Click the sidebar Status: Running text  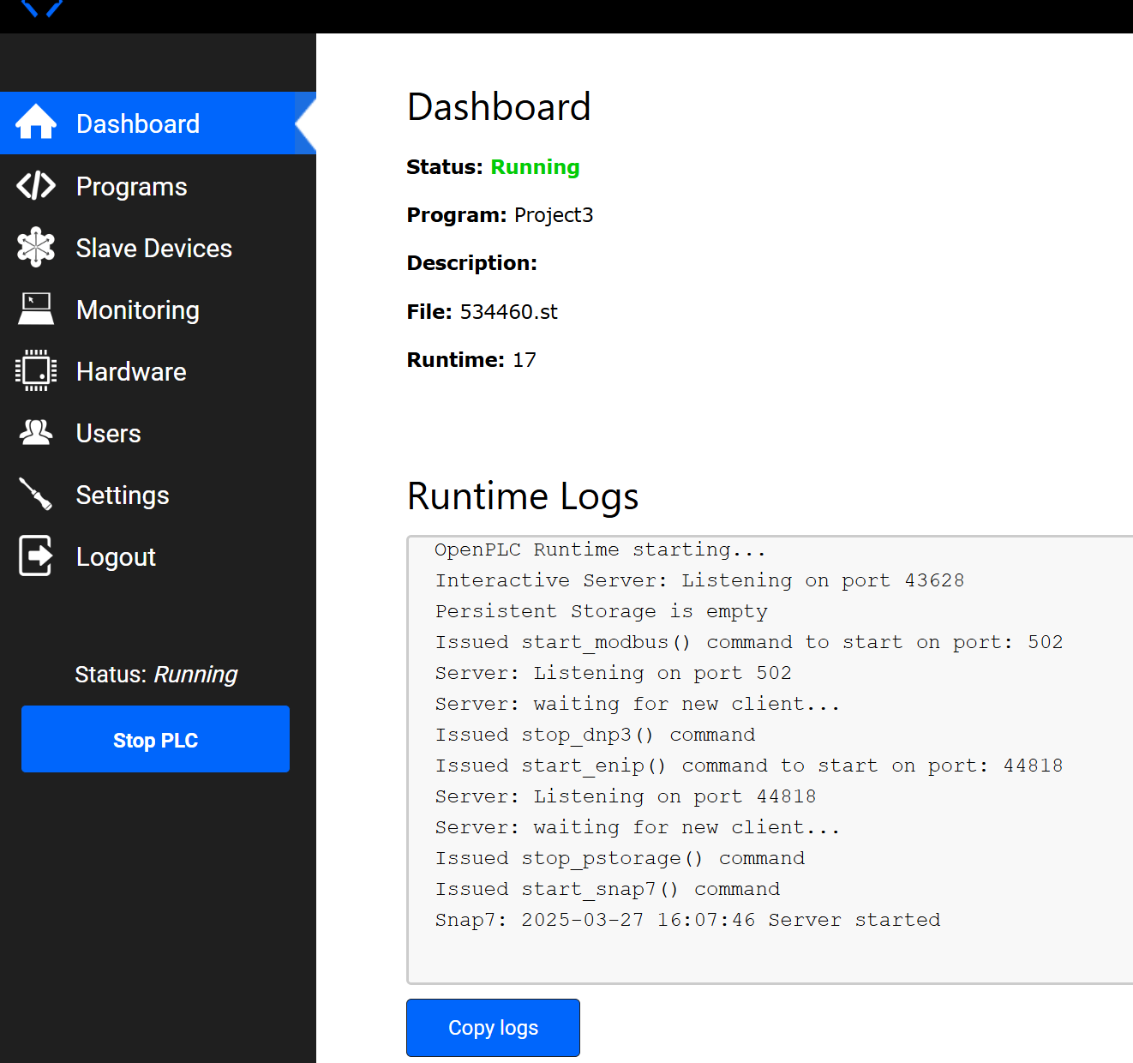(x=156, y=674)
